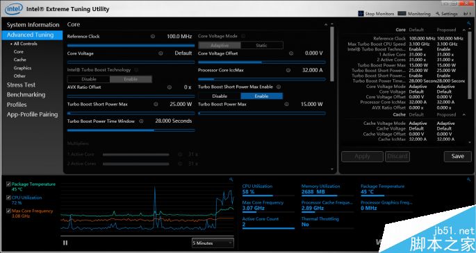The width and height of the screenshot is (476, 253).
Task: Select Core sub-item in sidebar
Action: (x=19, y=52)
